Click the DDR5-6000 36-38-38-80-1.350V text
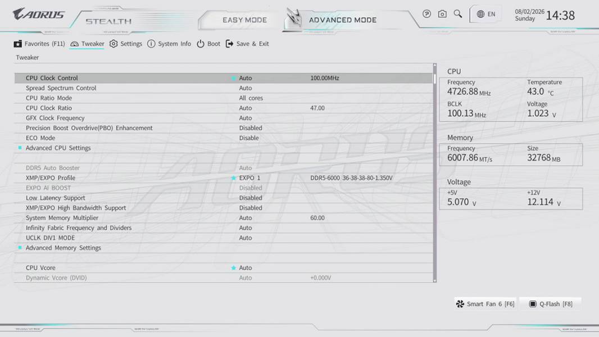The height and width of the screenshot is (337, 599). click(x=351, y=178)
